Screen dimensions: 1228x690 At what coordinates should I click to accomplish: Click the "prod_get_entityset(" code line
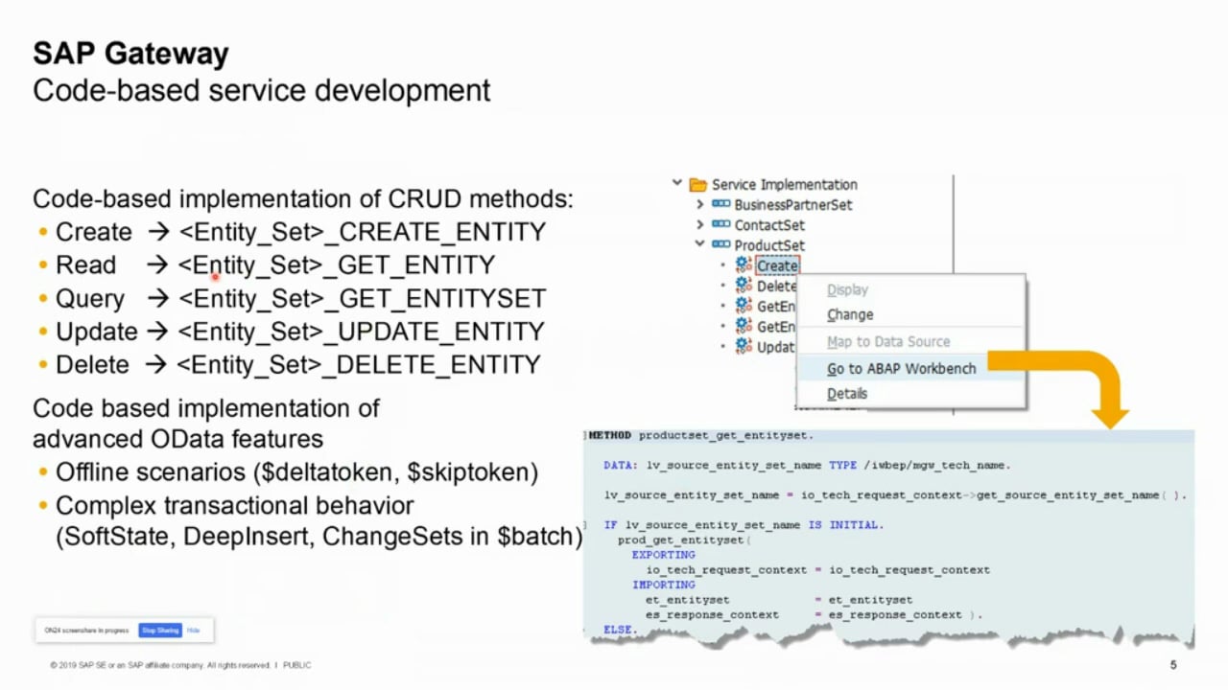pos(685,540)
